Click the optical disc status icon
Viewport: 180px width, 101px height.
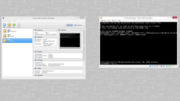point(152,66)
